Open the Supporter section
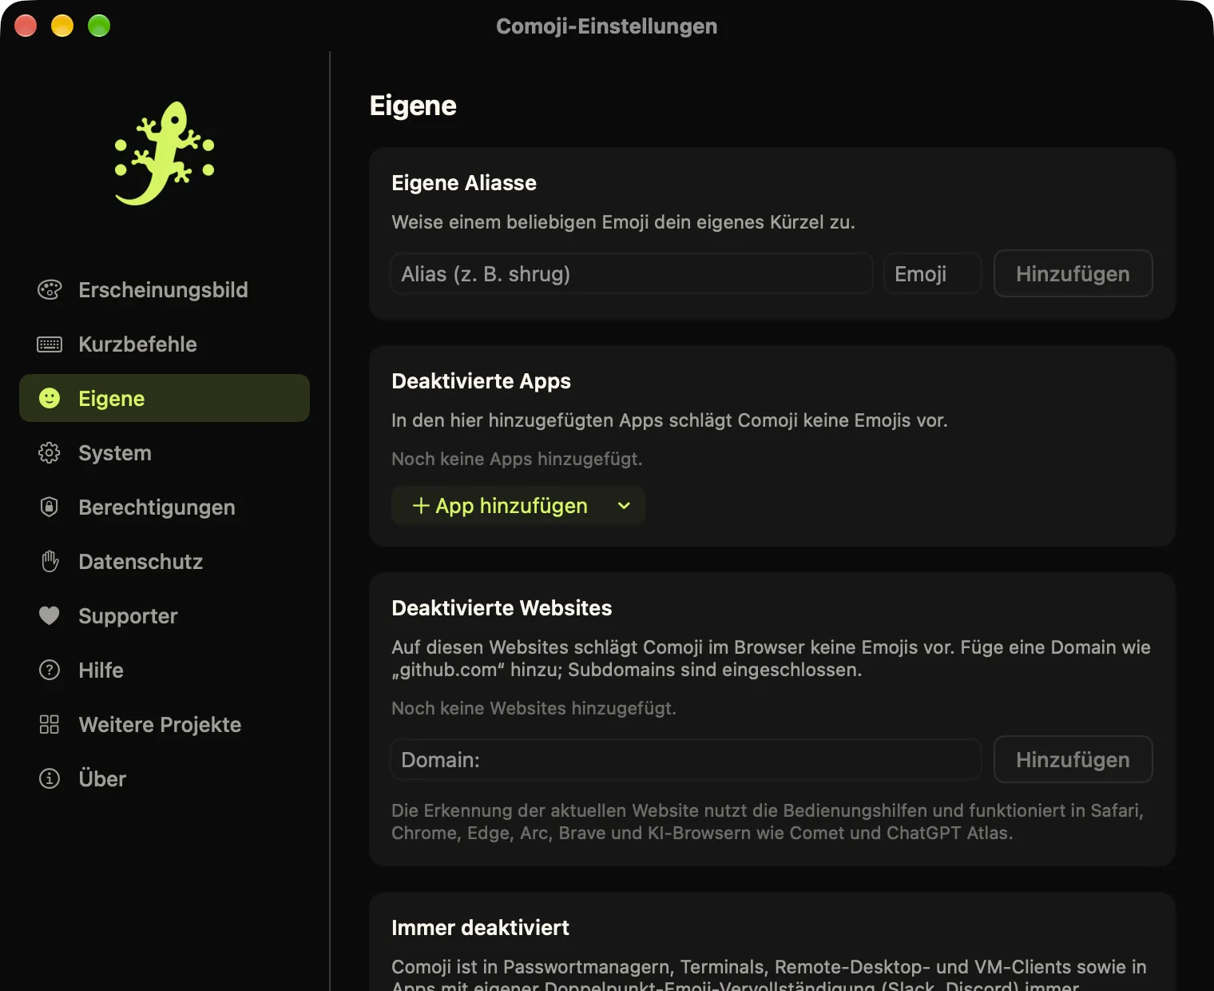The image size is (1214, 991). 165,616
